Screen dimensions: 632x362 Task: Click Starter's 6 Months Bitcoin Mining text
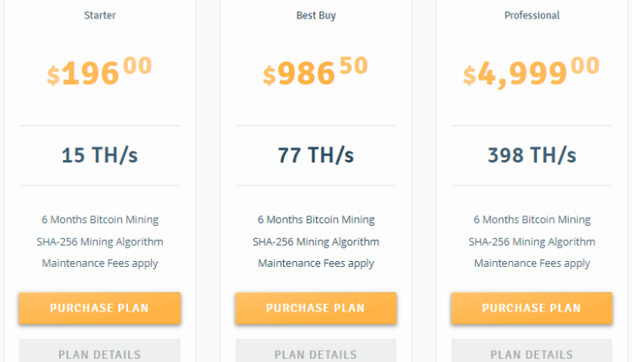coord(99,220)
